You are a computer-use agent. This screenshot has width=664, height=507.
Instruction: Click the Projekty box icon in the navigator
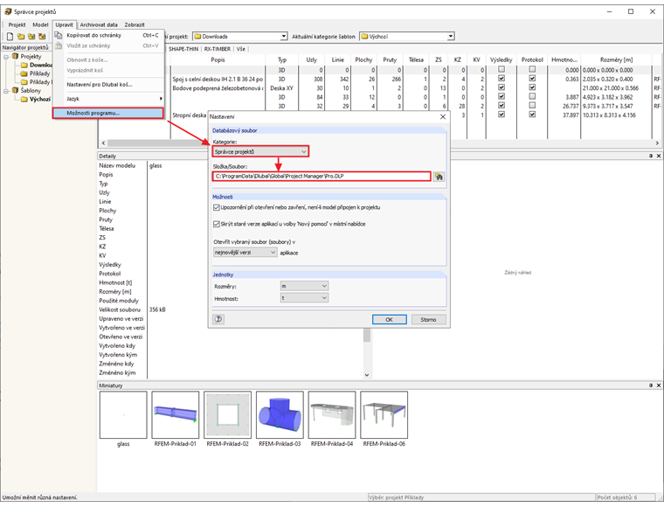(x=15, y=56)
